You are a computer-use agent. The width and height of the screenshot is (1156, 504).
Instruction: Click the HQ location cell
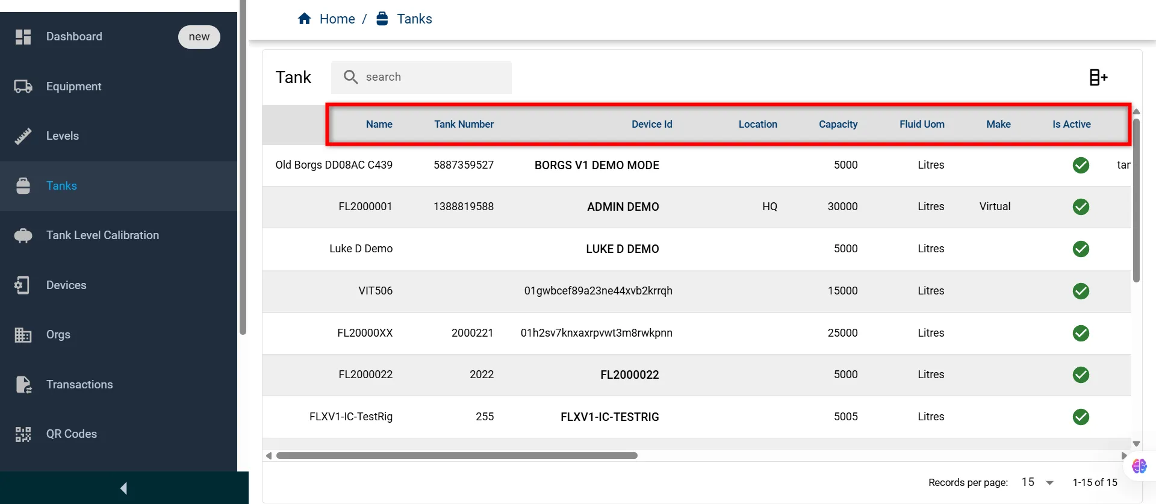(x=769, y=207)
